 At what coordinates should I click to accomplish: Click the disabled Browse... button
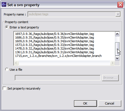pos(110,78)
